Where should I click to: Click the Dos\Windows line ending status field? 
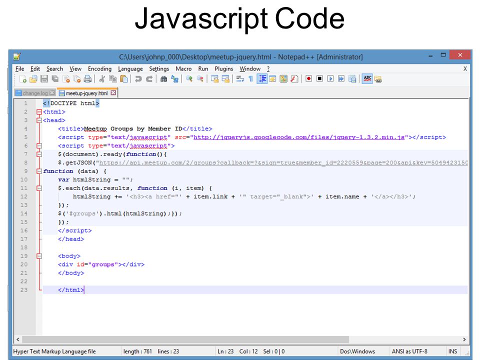coord(357,351)
